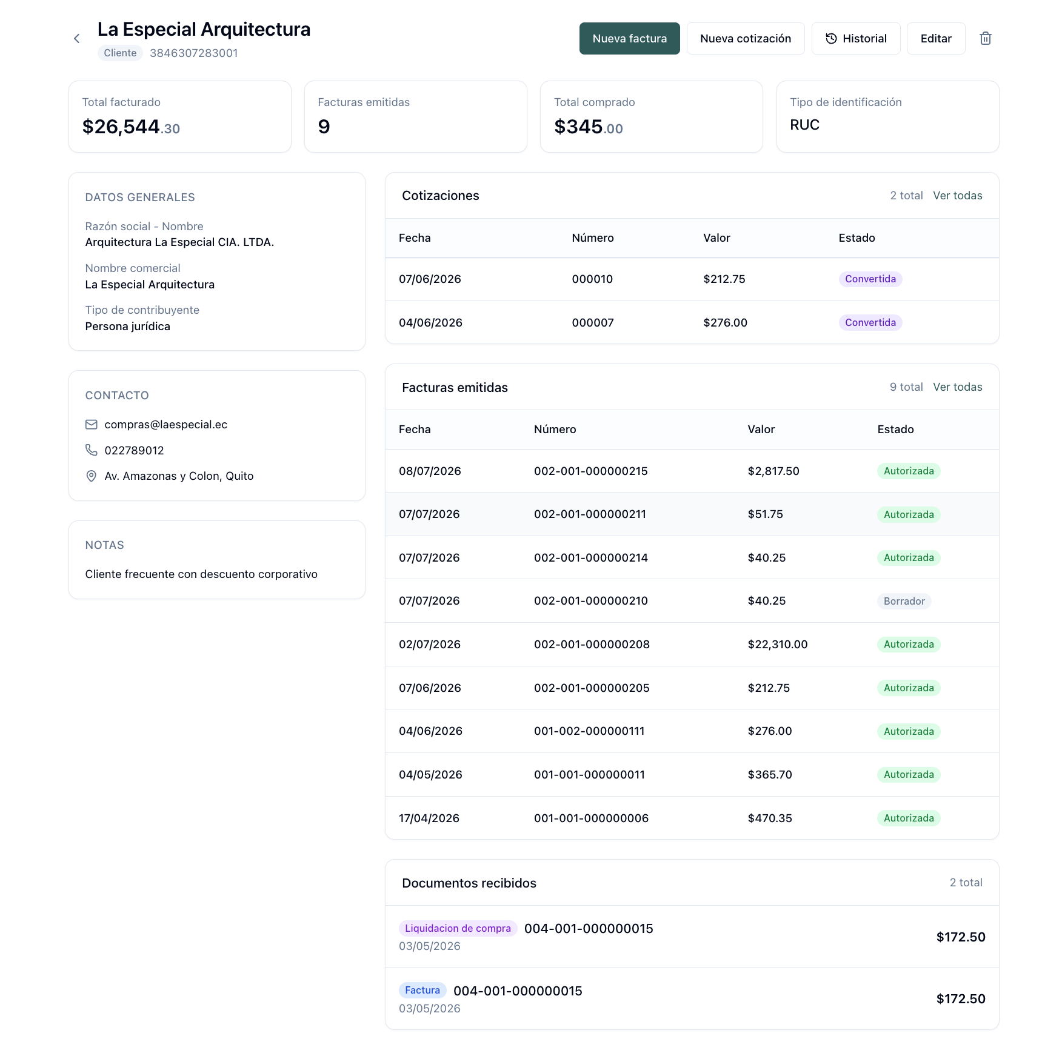Click Convertida badge for quote 000007
Image resolution: width=1062 pixels, height=1059 pixels.
pyautogui.click(x=870, y=323)
